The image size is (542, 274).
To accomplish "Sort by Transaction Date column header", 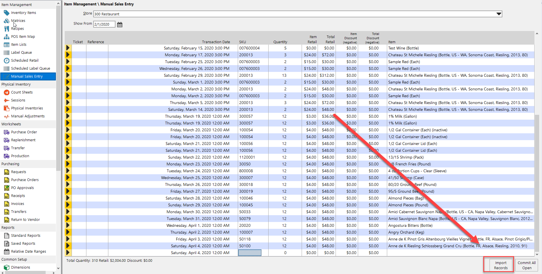I will pos(216,42).
